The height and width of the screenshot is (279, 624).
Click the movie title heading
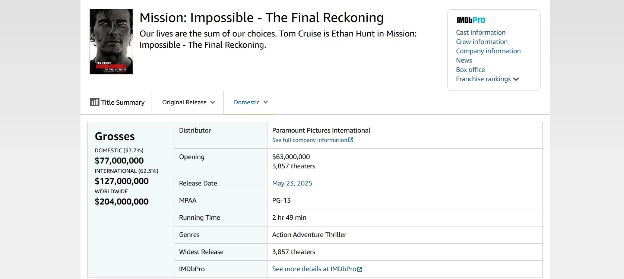tap(261, 18)
